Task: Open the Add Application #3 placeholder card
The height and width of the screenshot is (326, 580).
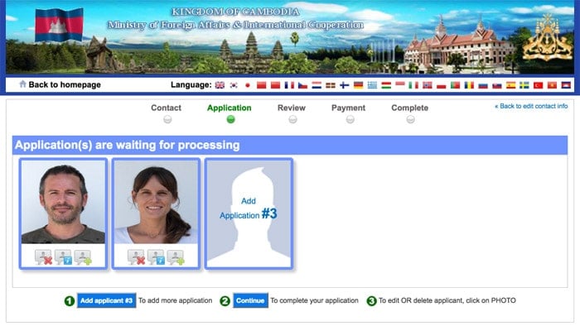Action: 249,213
